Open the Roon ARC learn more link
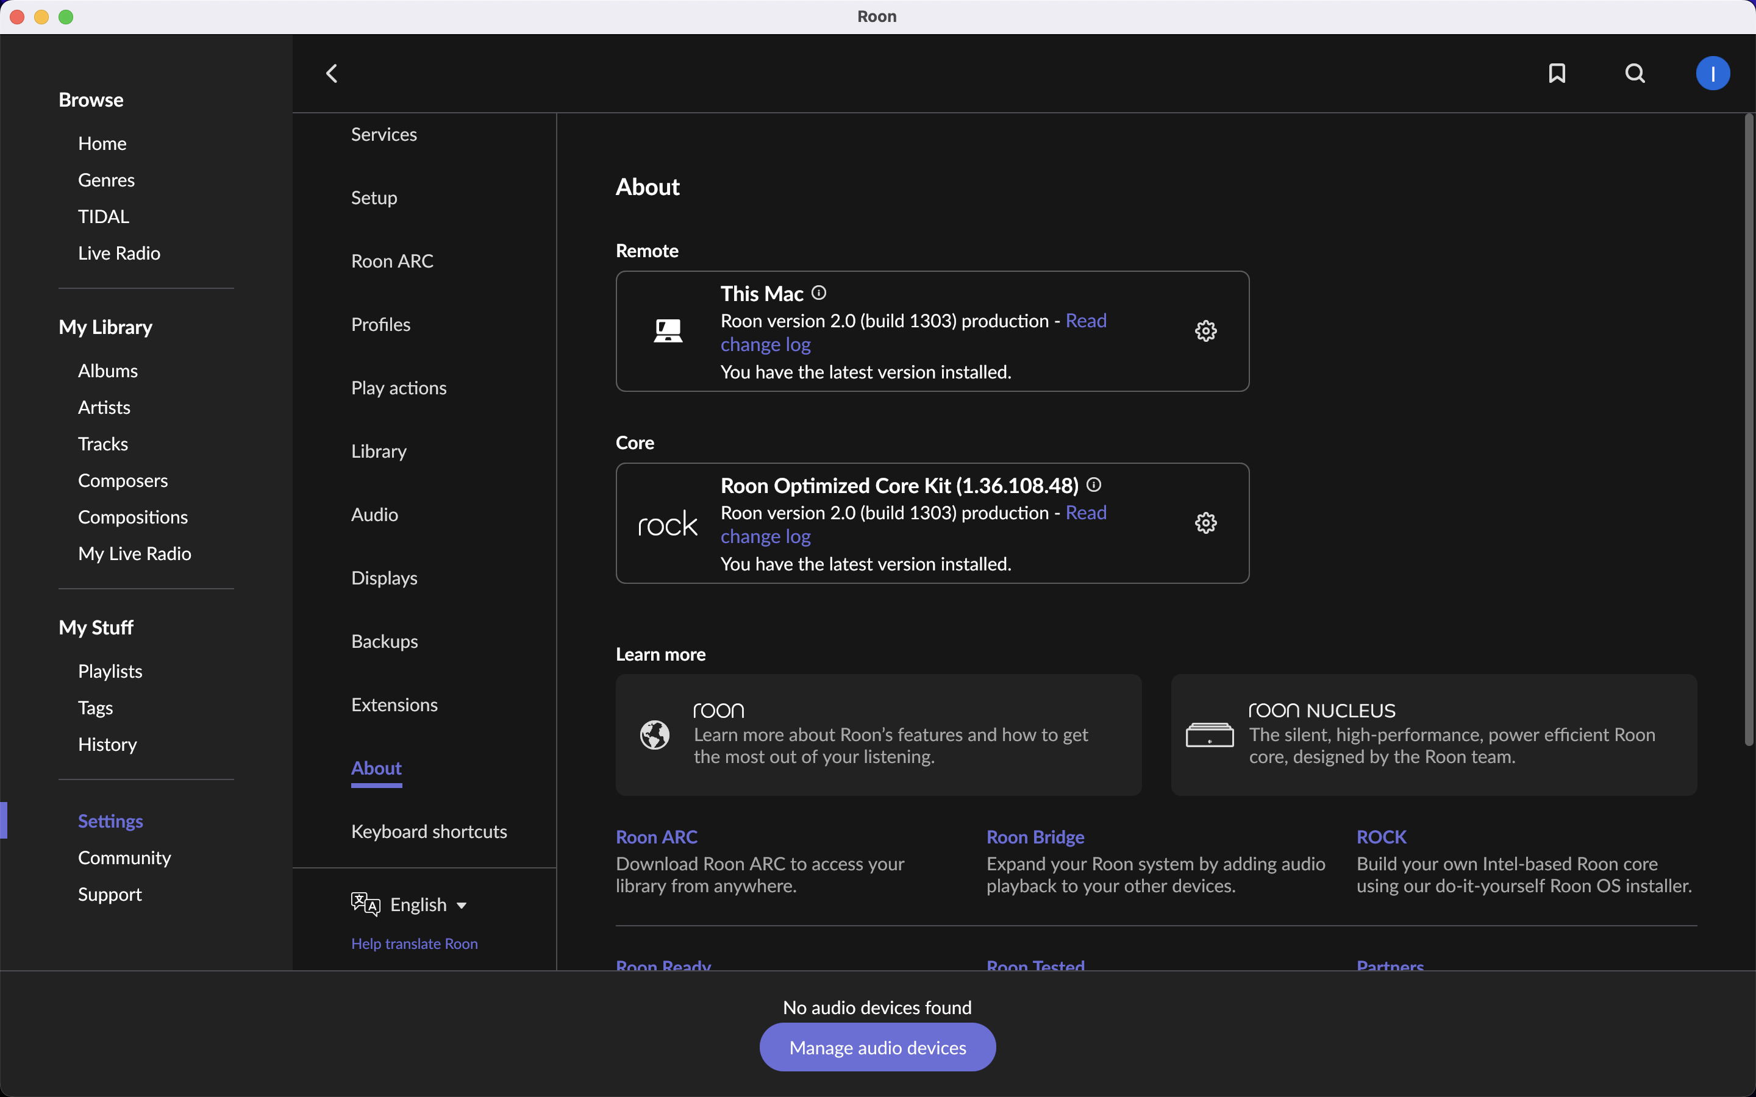Screen dimensions: 1756x1097 [x=656, y=837]
